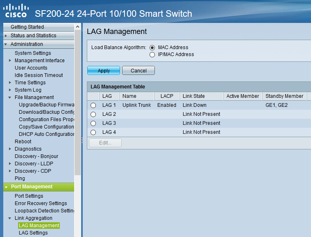The height and width of the screenshot is (237, 311).
Task: Open Loopback Detection Settings page
Action: click(44, 211)
